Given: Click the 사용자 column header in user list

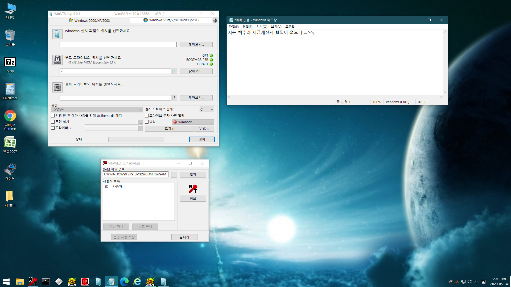Looking at the screenshot, I should click(117, 187).
